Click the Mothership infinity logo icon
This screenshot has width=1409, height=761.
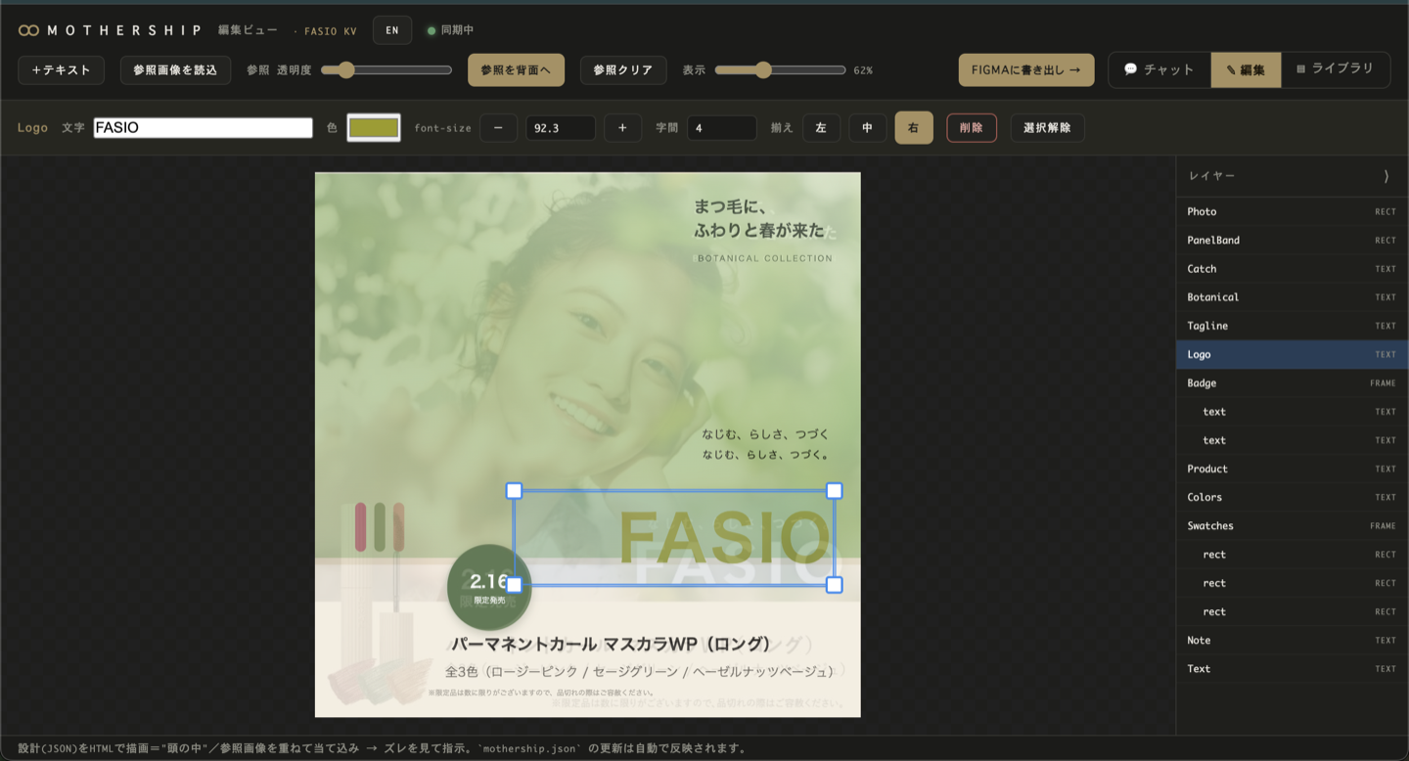click(28, 30)
